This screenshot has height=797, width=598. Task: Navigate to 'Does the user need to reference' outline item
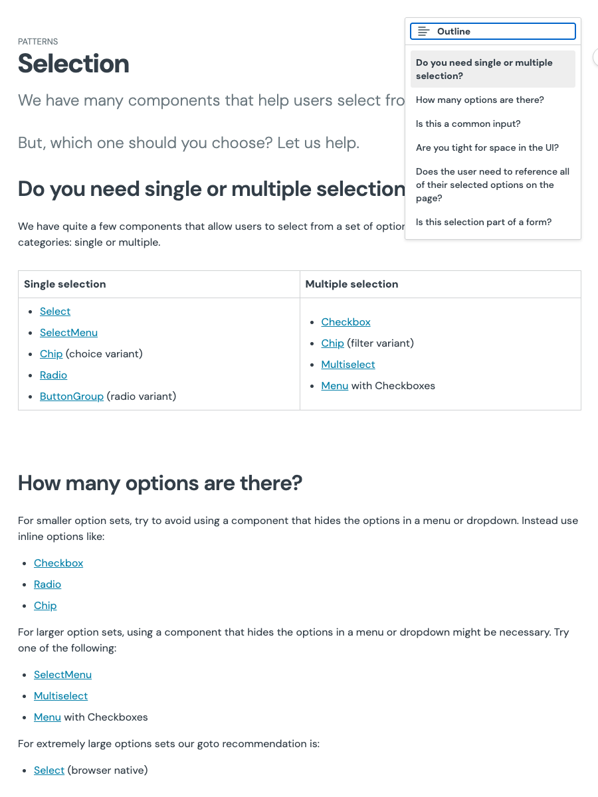(492, 185)
